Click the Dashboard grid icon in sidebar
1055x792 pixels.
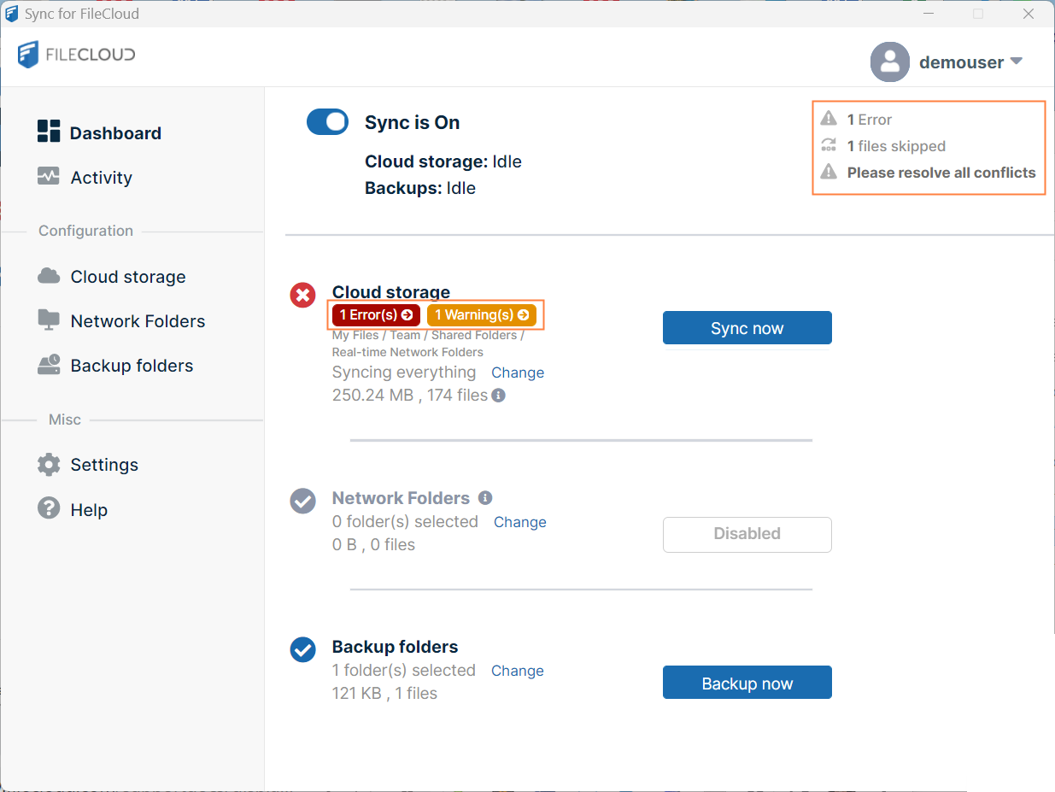pyautogui.click(x=49, y=132)
